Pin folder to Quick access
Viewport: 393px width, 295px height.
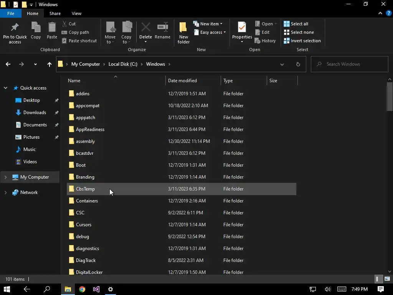[15, 33]
